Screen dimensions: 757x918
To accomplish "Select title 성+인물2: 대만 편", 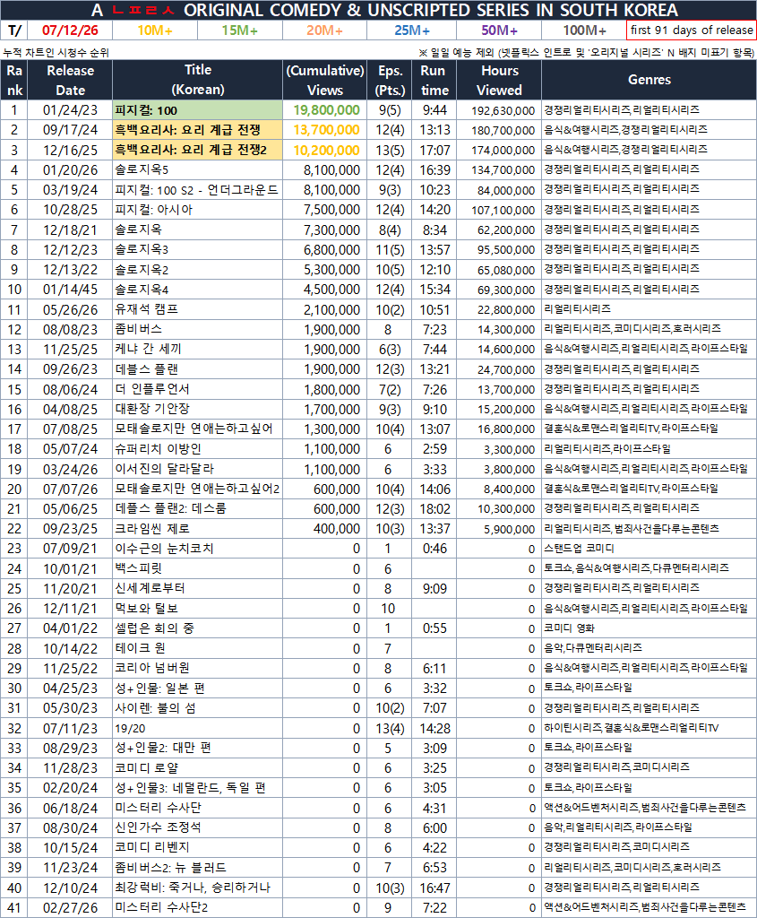I will click(x=197, y=749).
